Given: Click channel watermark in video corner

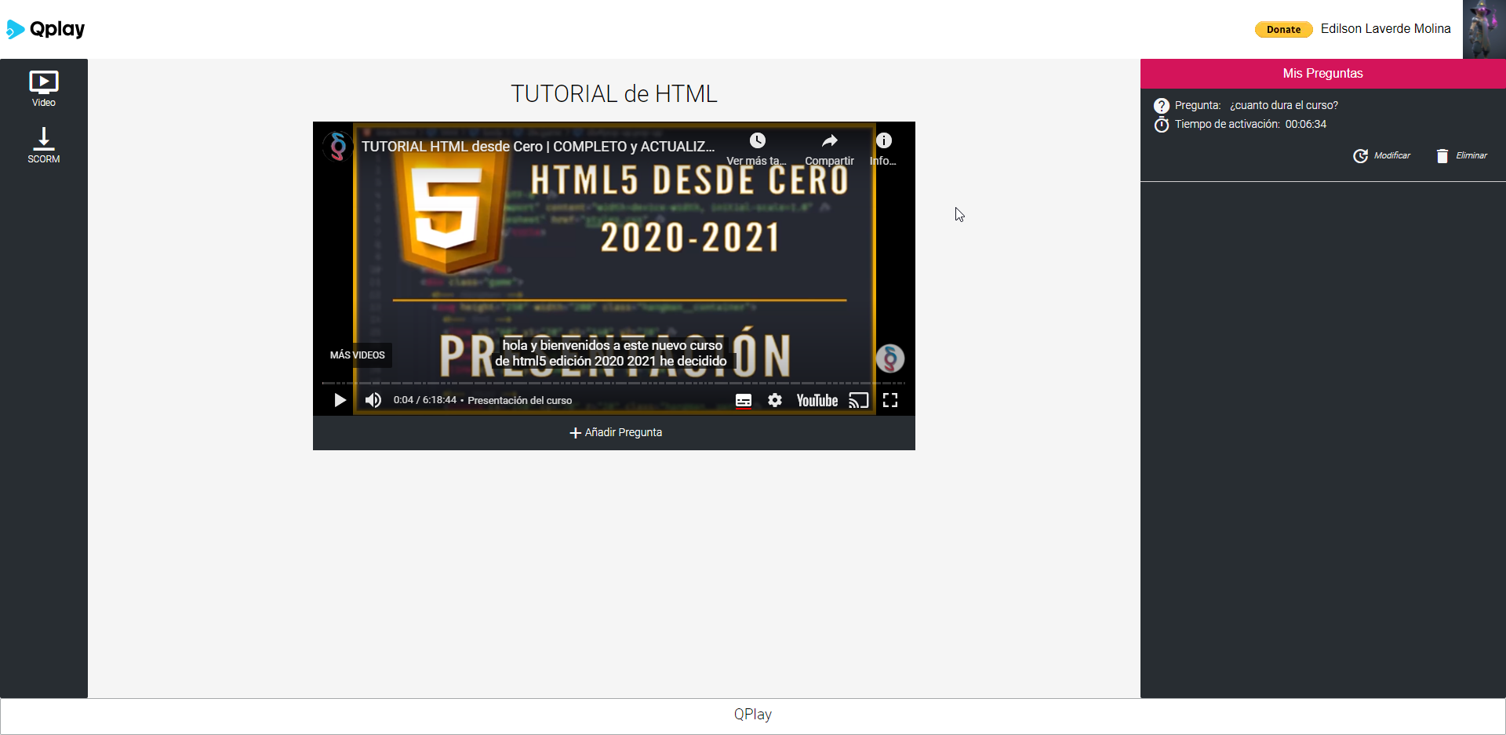Looking at the screenshot, I should coord(890,358).
